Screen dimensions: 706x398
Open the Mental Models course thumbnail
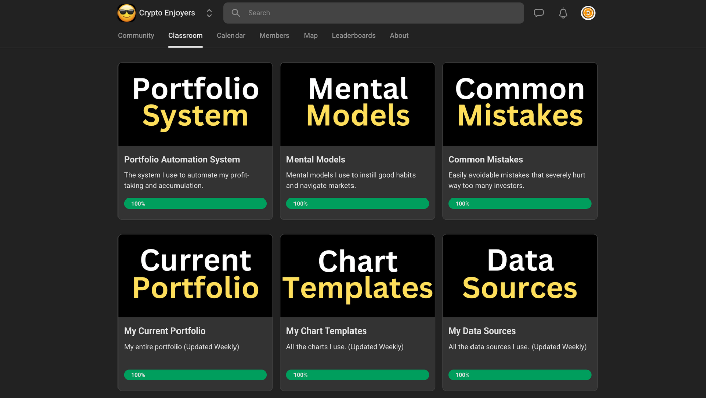[x=358, y=104]
